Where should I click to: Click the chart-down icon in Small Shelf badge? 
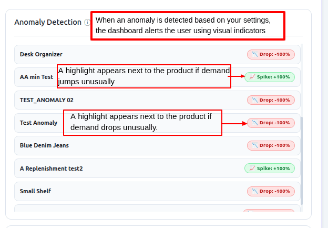255,191
